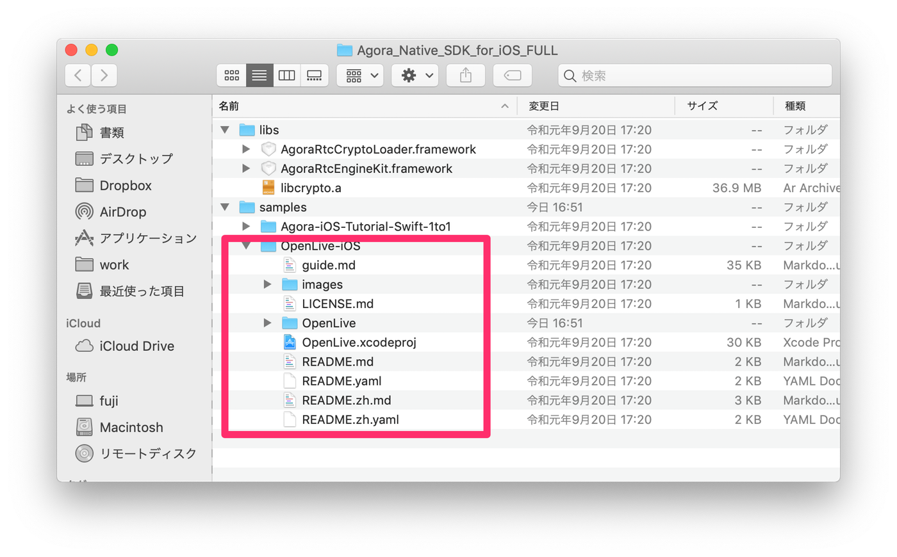Focus the 検索 search field
The image size is (897, 557).
(695, 76)
